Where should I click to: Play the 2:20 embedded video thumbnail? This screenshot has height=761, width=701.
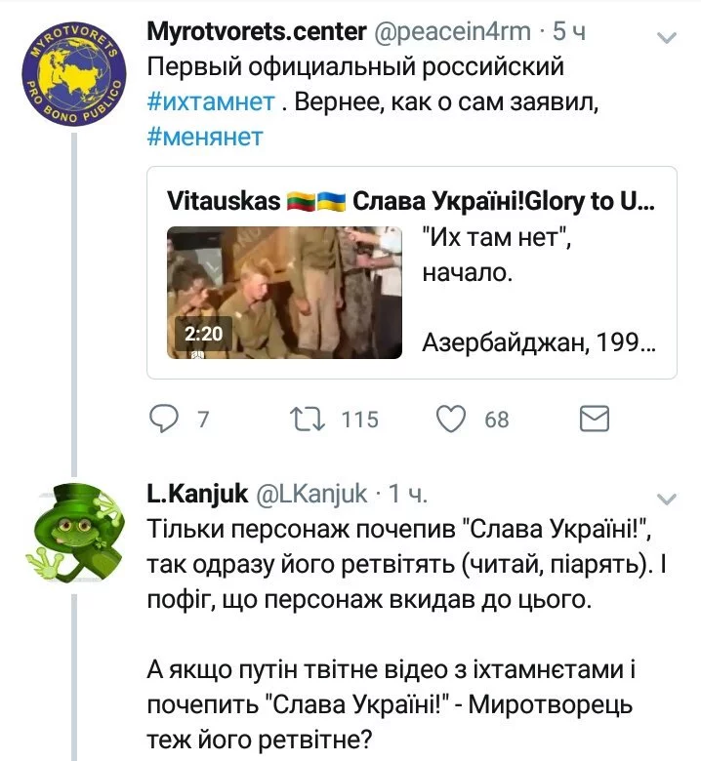[284, 292]
